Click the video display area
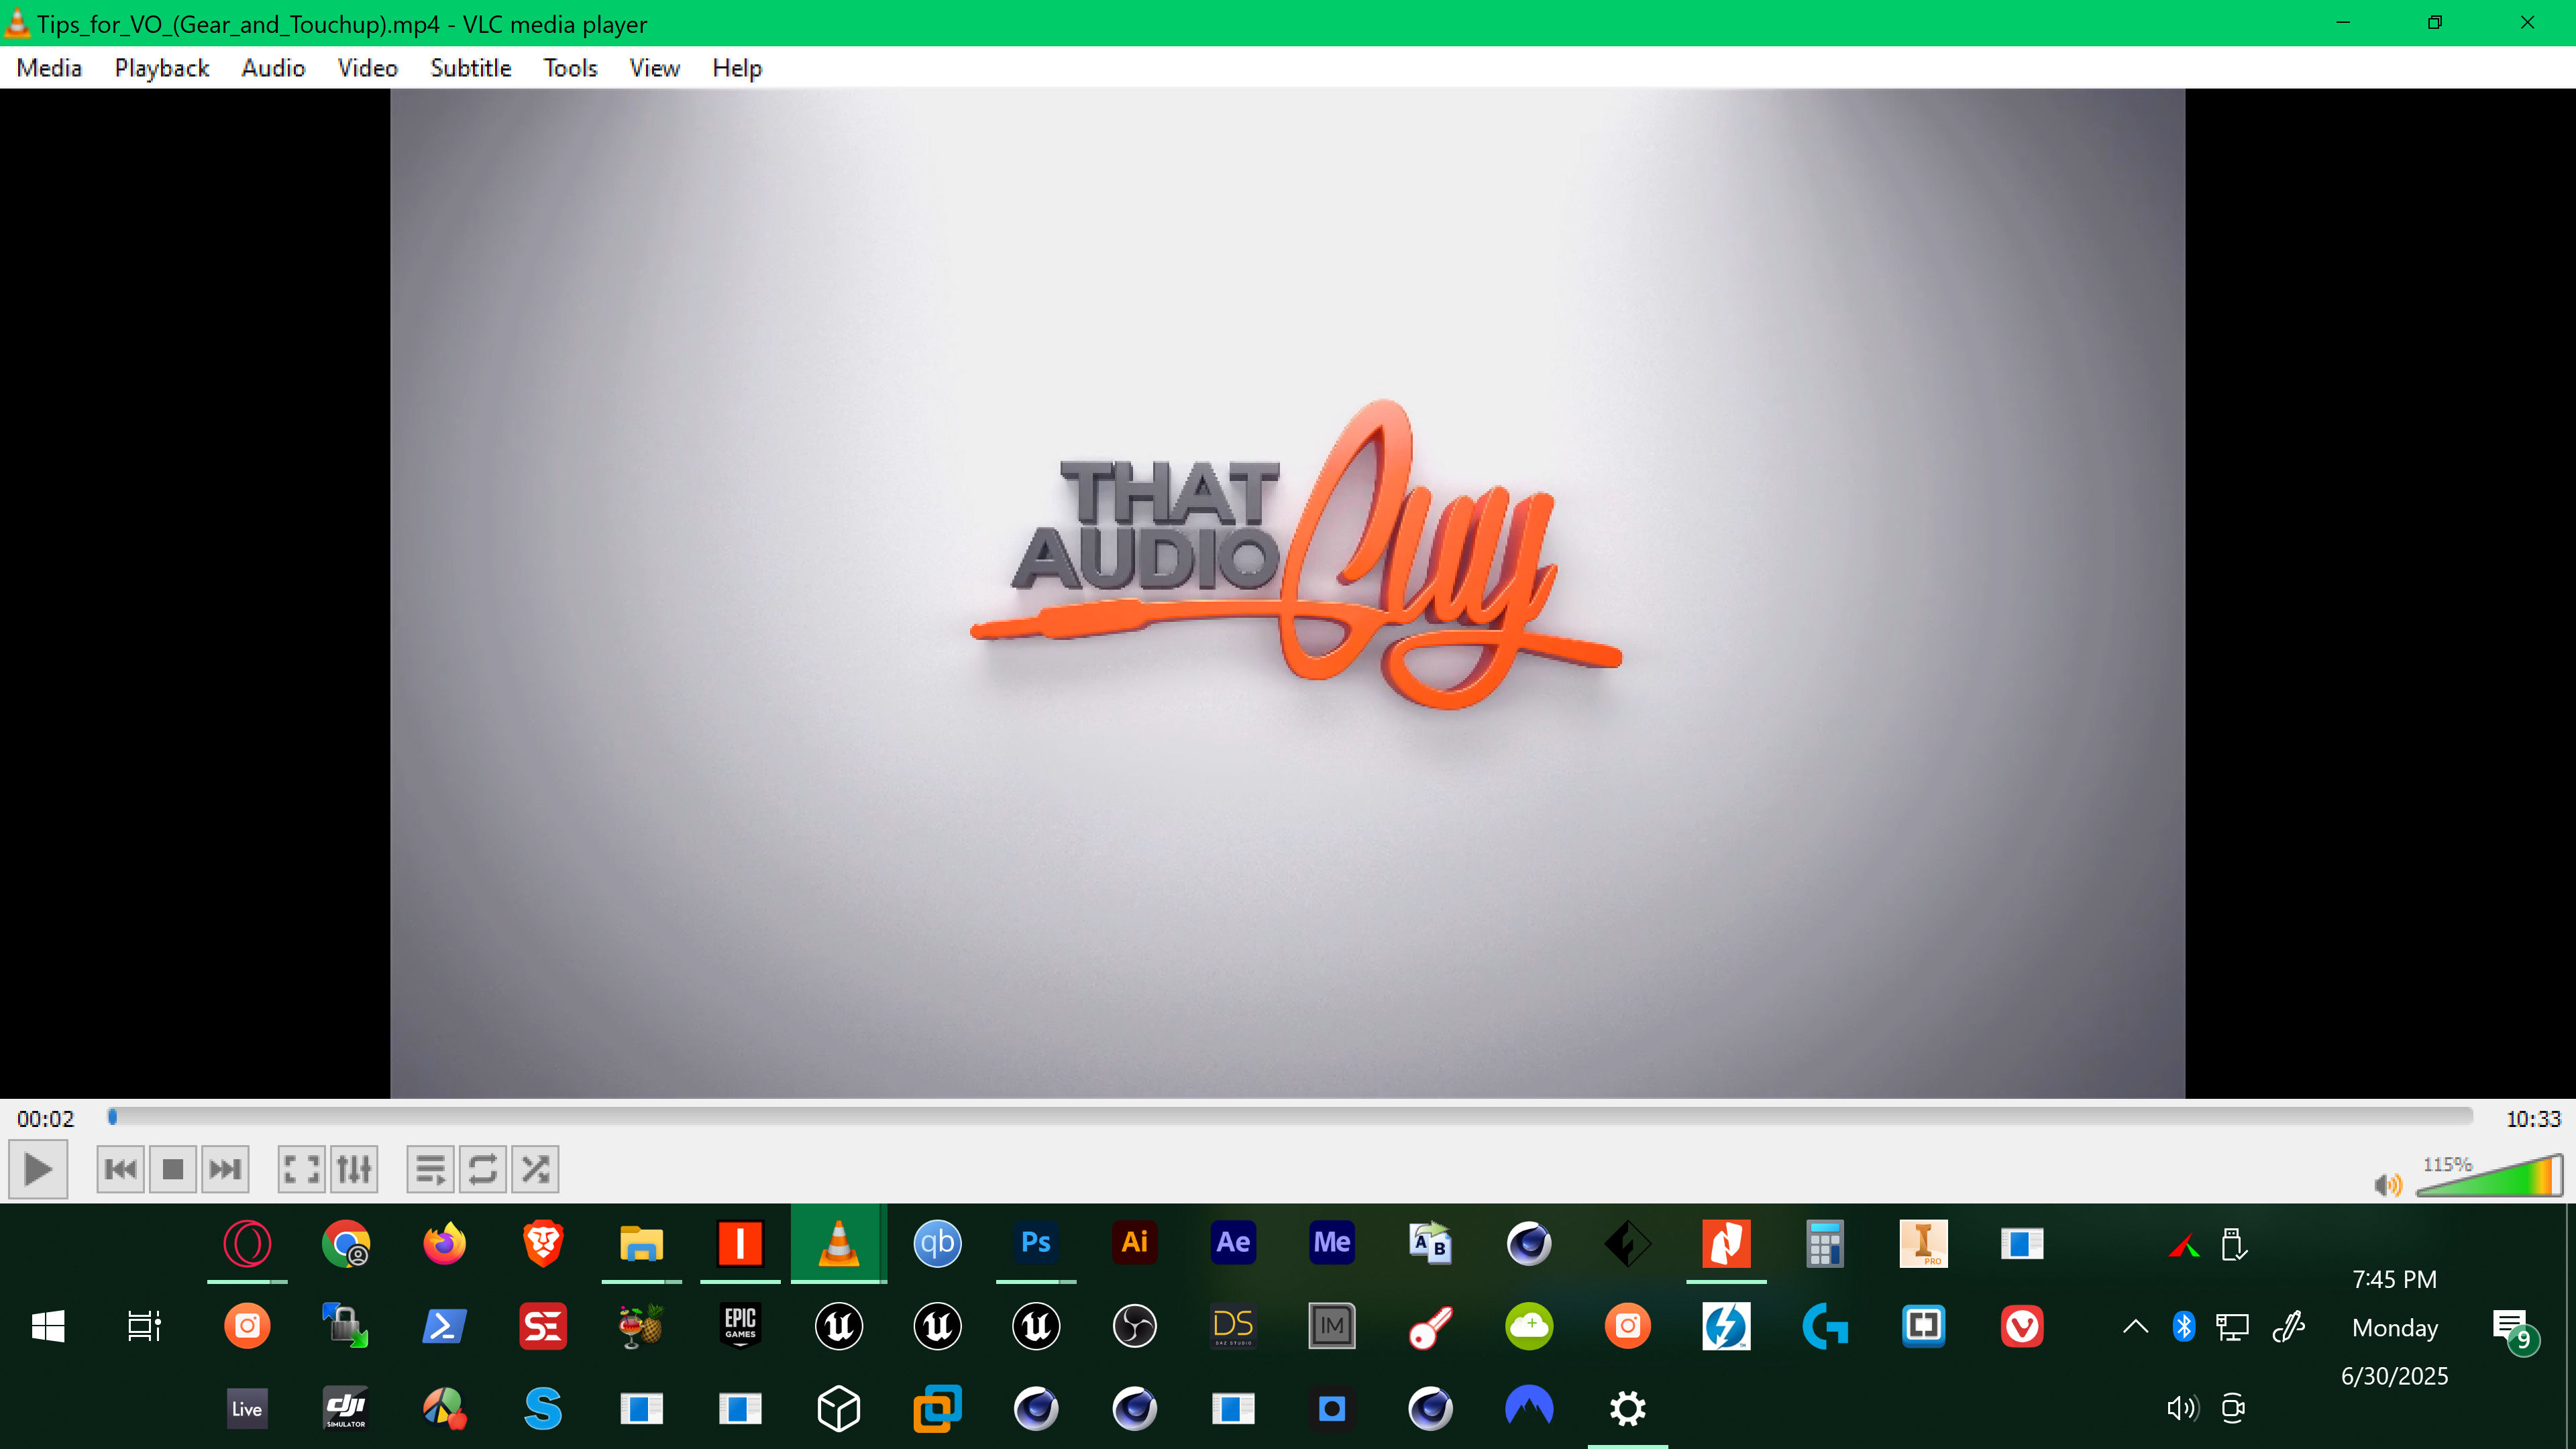This screenshot has width=2576, height=1449. point(1287,593)
